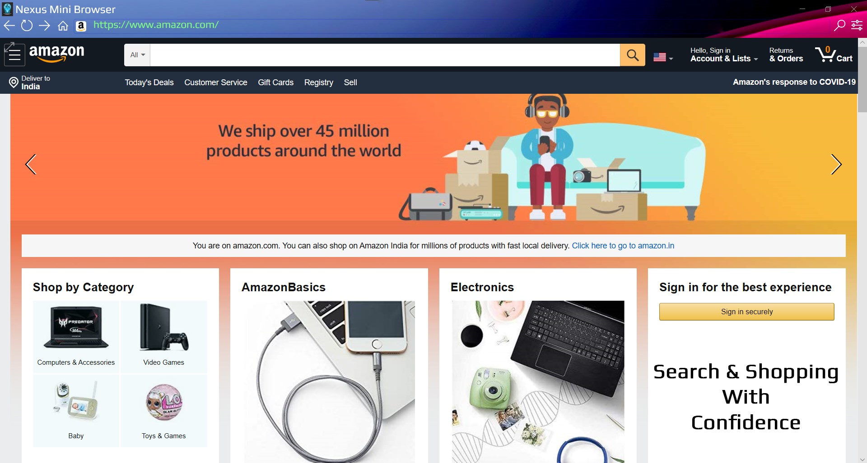Open the shopping Cart icon
This screenshot has width=867, height=463.
[834, 55]
